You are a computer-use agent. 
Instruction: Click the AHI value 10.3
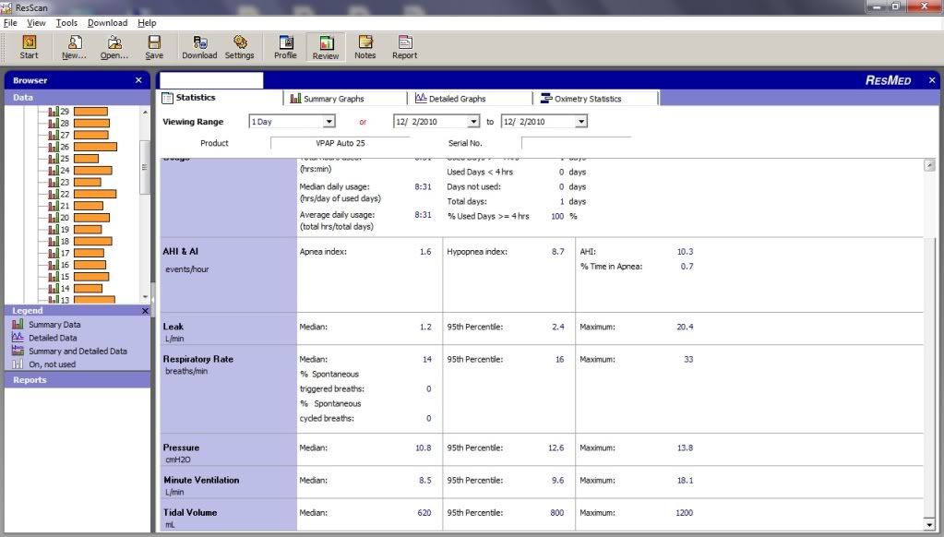coord(685,252)
